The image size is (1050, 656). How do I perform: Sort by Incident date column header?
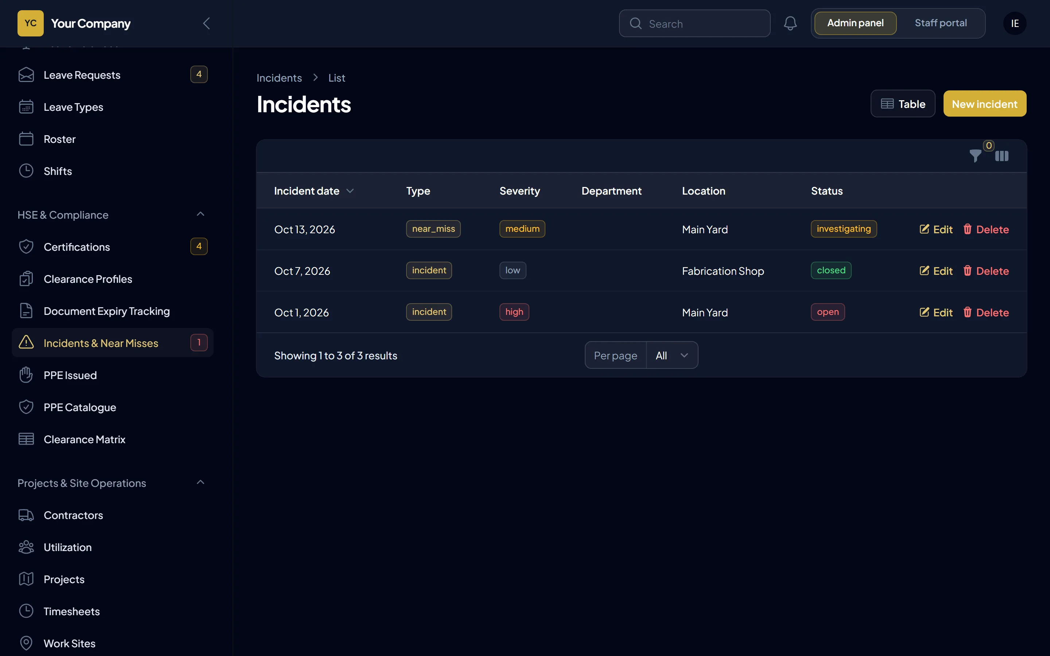click(314, 191)
